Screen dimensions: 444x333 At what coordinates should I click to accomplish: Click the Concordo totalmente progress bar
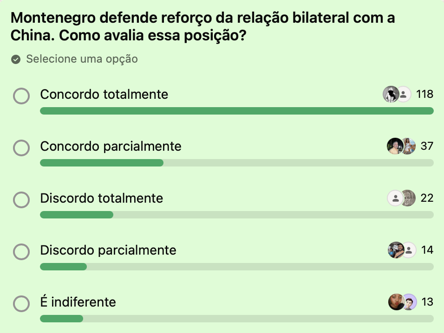click(237, 111)
